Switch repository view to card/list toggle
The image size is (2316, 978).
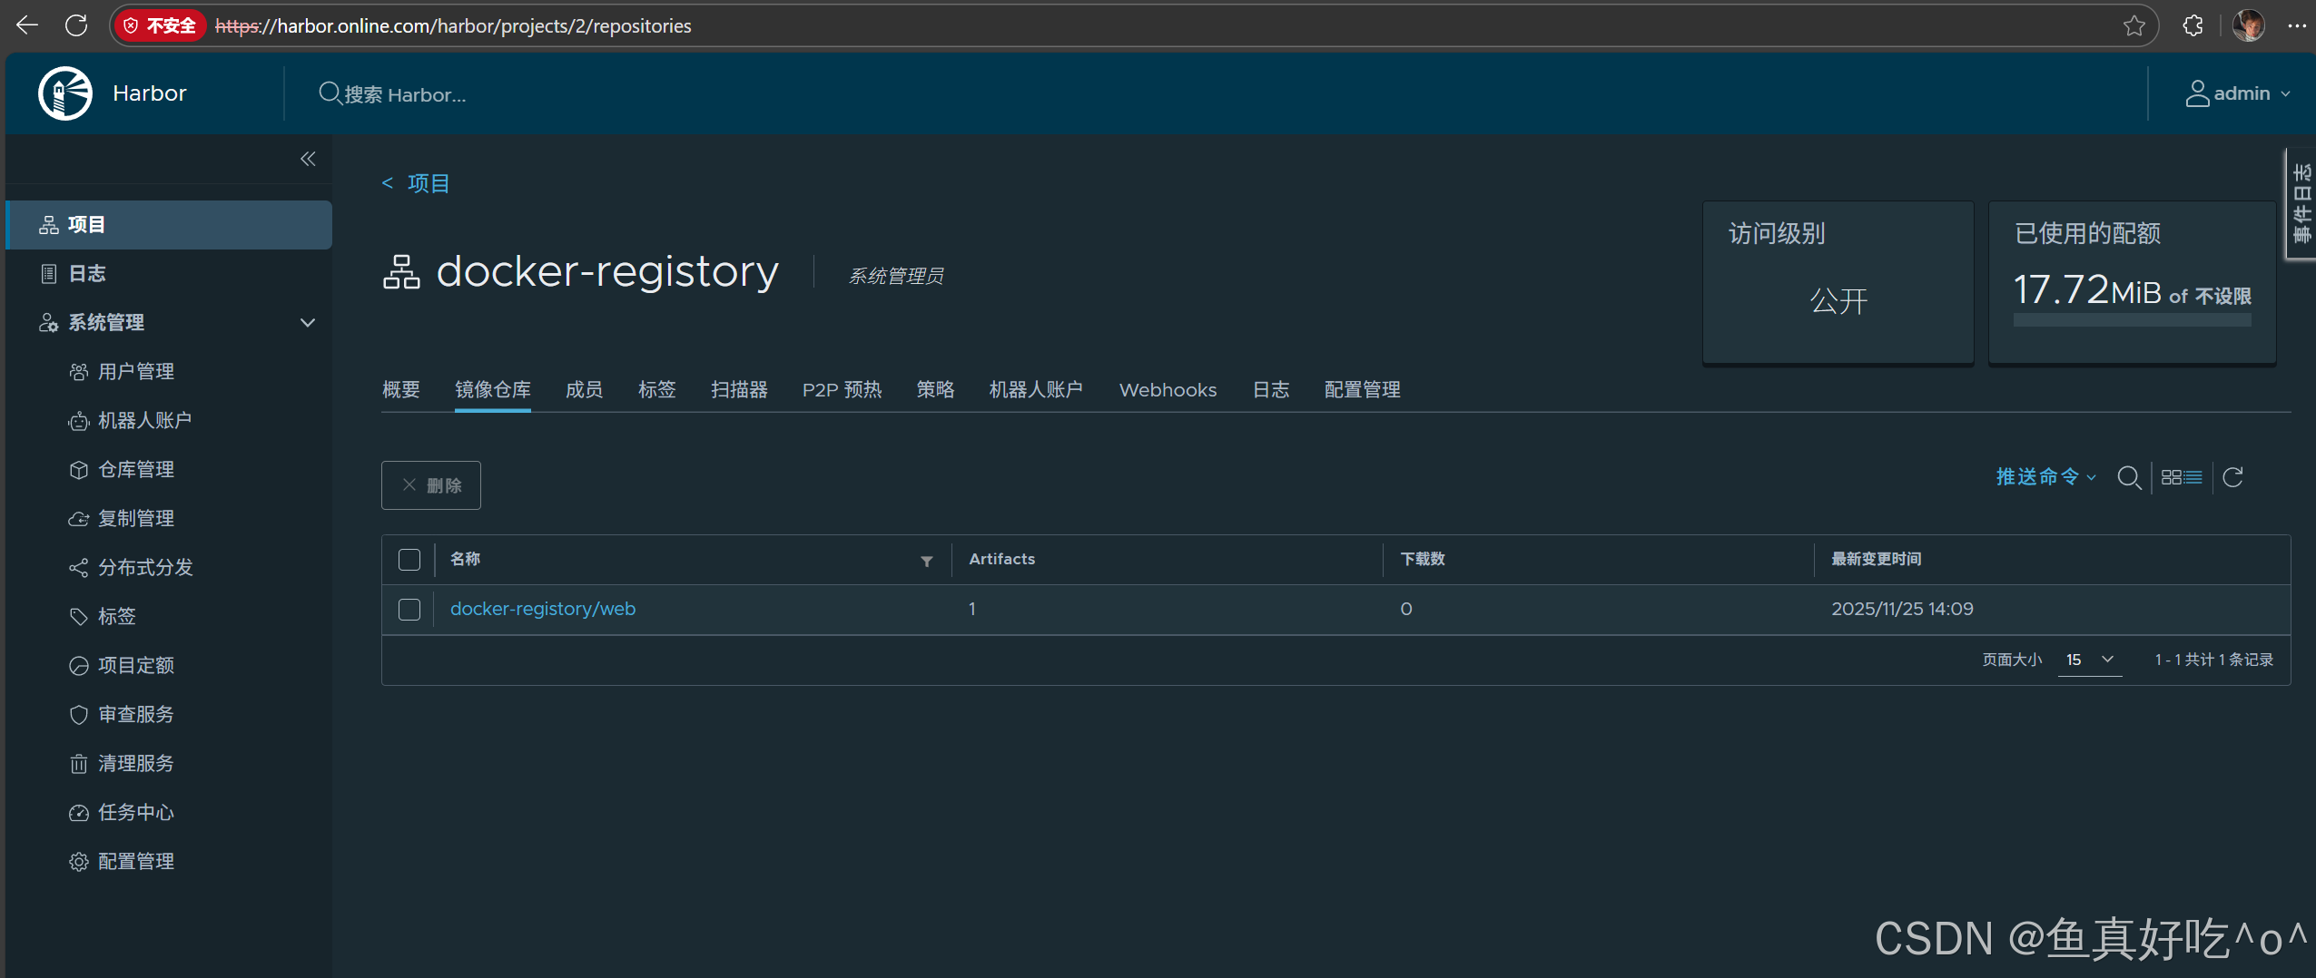pyautogui.click(x=2181, y=477)
